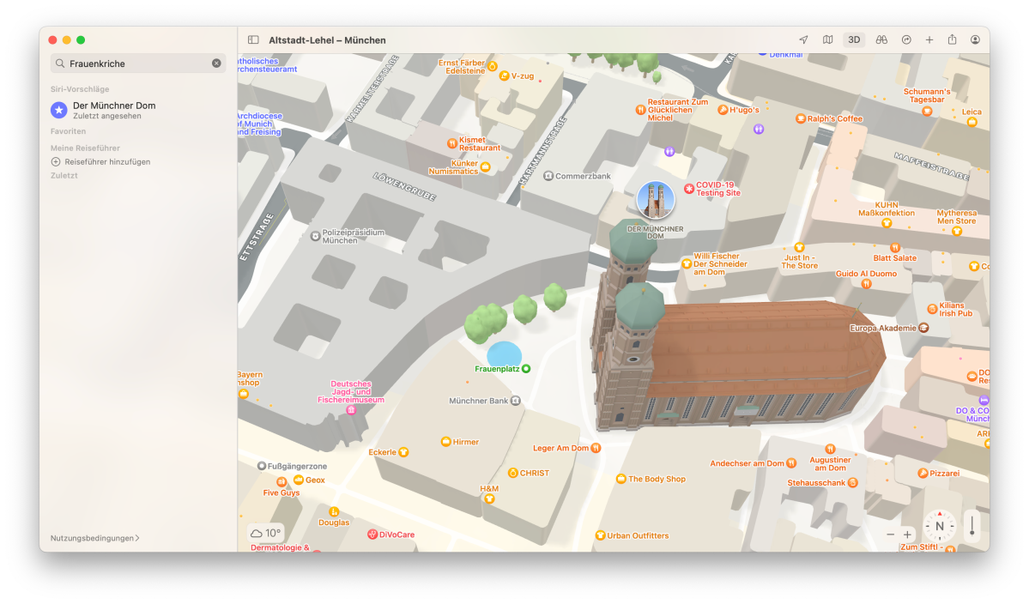The width and height of the screenshot is (1029, 604).
Task: Click the Pizzarei marker
Action: 923,473
